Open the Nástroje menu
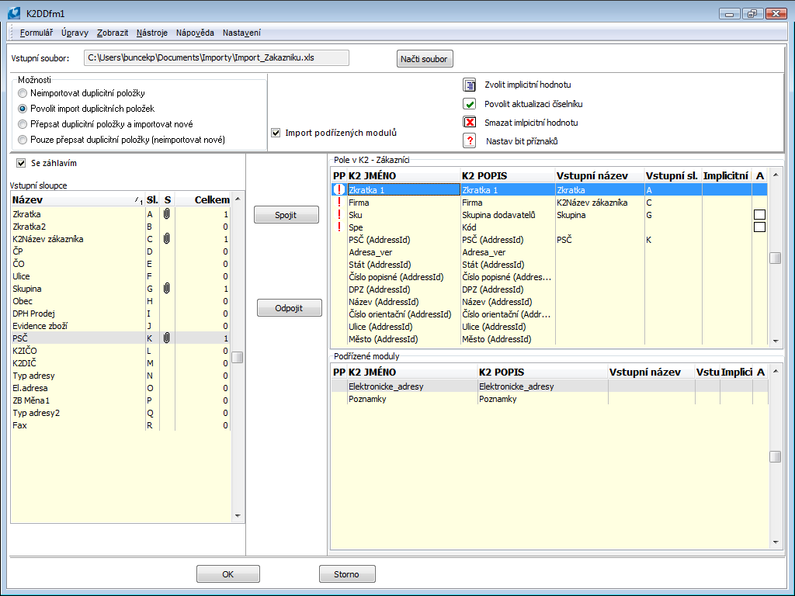Viewport: 795px width, 596px height. click(x=151, y=33)
